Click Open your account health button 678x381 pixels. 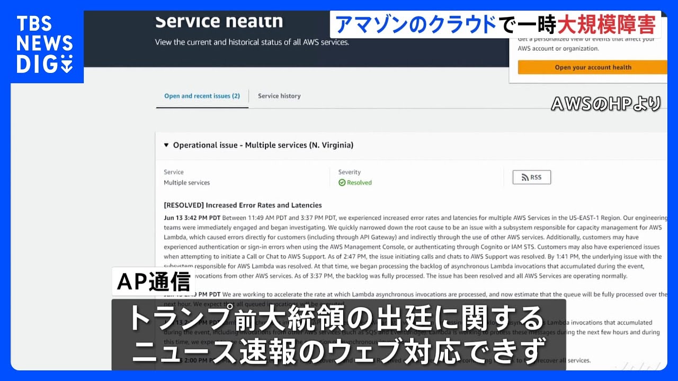click(x=593, y=67)
